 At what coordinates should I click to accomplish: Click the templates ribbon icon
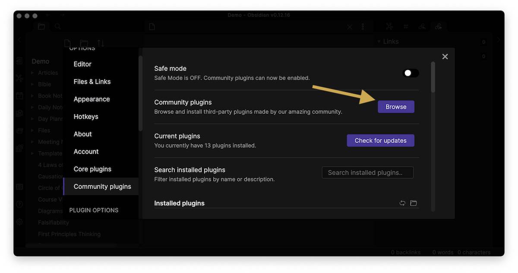click(x=19, y=113)
